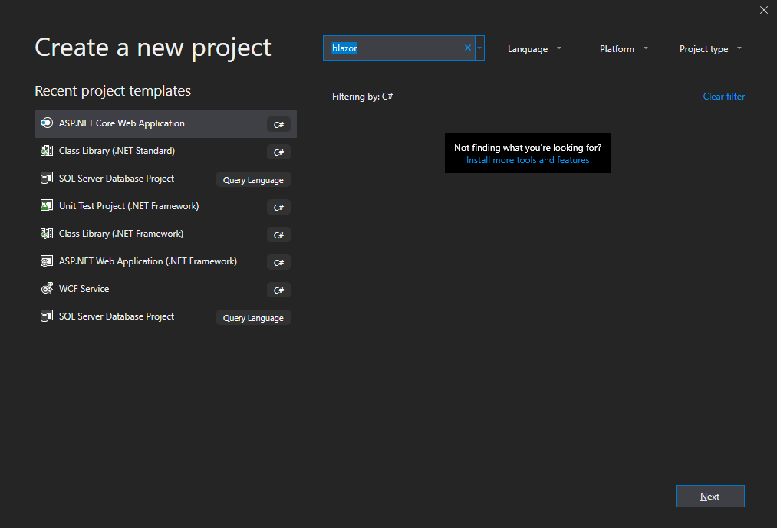Expand the search history dropdown arrow
The width and height of the screenshot is (777, 528).
tap(479, 48)
